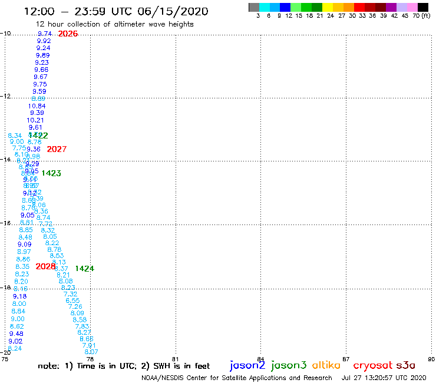Click the wave height value 8.62
Screen dimensions: 436x383
(17, 326)
